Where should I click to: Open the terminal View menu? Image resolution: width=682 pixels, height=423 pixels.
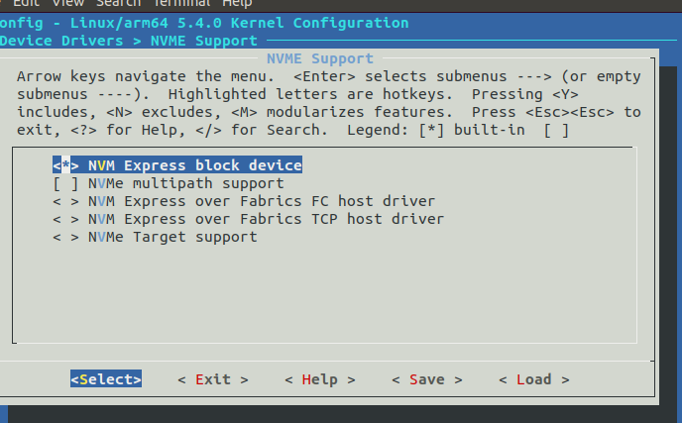point(68,4)
